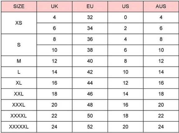Click the XXL size row label
Image resolution: width=179 pixels, height=133 pixels.
coord(19,94)
